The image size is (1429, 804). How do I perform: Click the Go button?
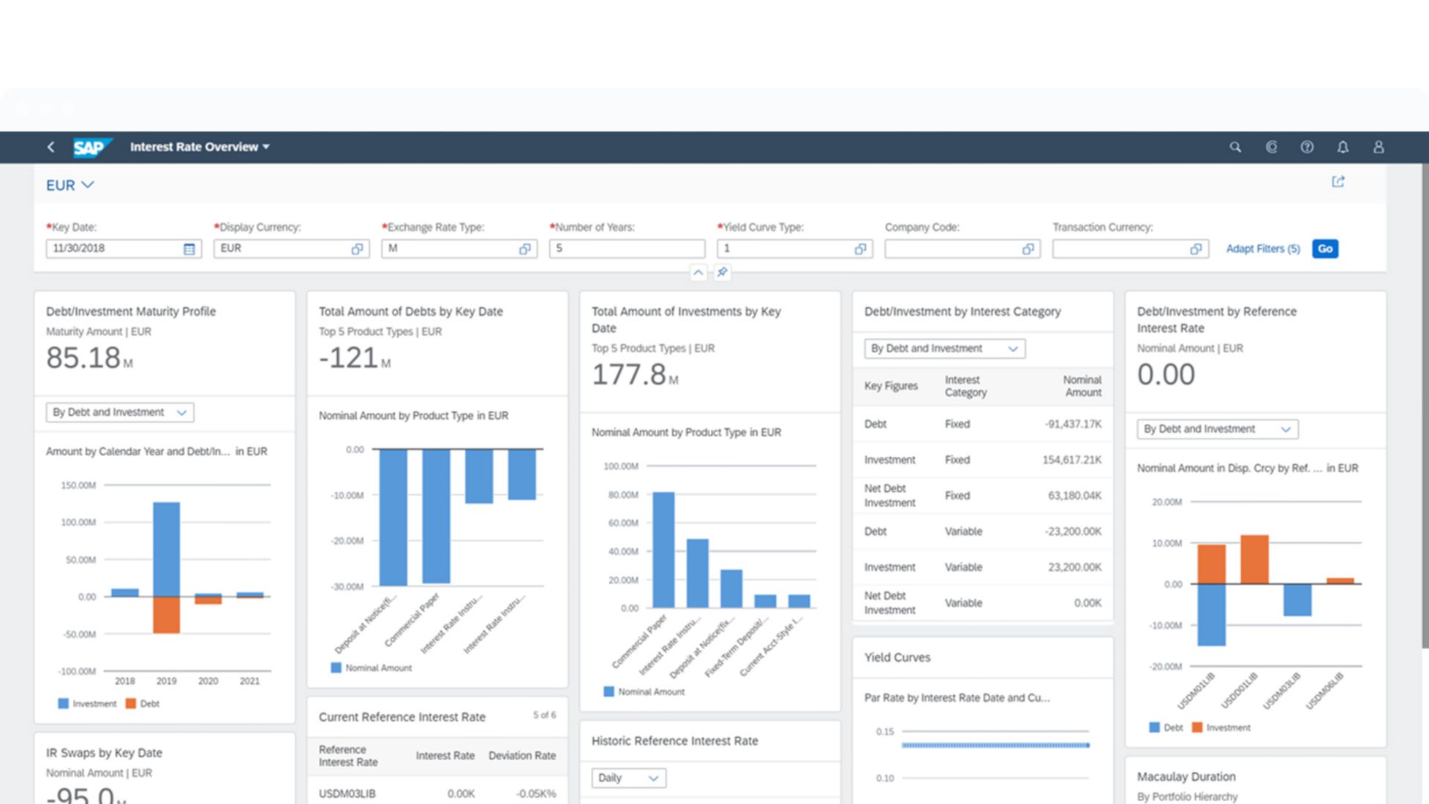[1324, 249]
